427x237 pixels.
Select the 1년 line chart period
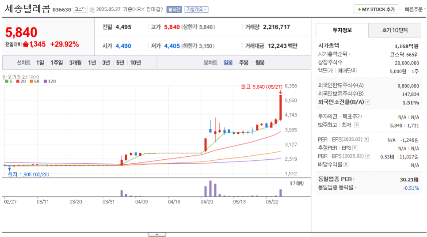(x=92, y=63)
